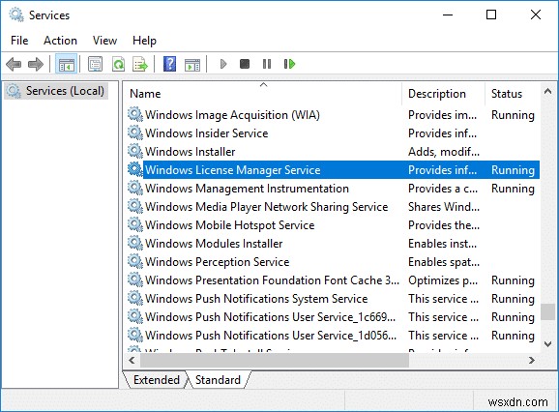The width and height of the screenshot is (559, 412).
Task: Switch to the Standard tab
Action: pyautogui.click(x=218, y=380)
